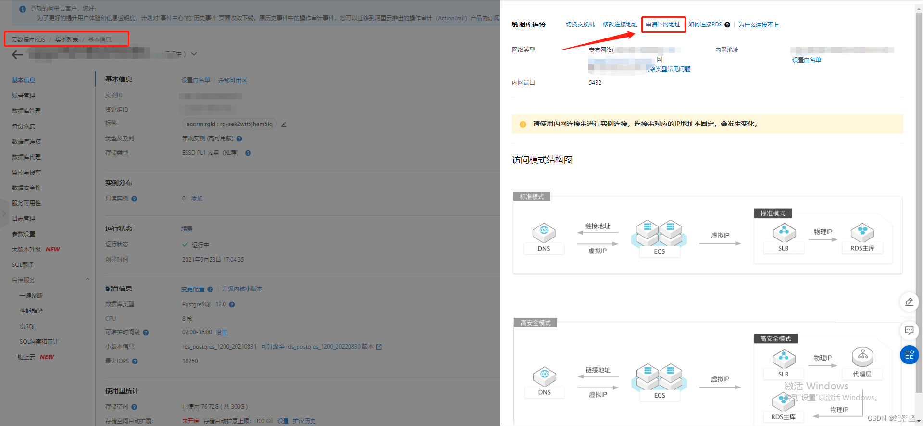Viewport: 923px width, 426px height.
Task: Click the 创建时间 value 2021年9月23日 17:04:35
Action: pos(213,260)
